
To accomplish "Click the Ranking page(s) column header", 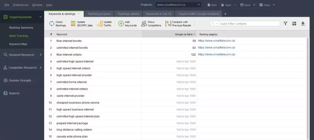I will pyautogui.click(x=251, y=34).
